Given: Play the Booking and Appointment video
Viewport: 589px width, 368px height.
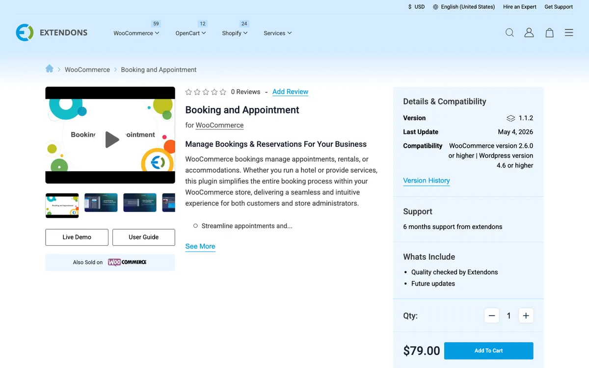Looking at the screenshot, I should click(x=112, y=139).
